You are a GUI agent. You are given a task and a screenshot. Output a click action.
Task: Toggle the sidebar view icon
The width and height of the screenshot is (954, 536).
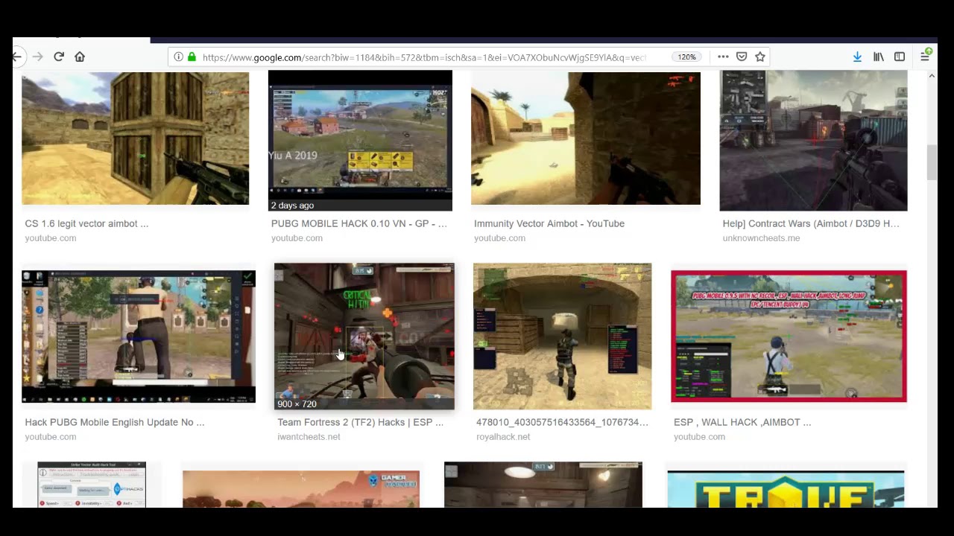[900, 57]
